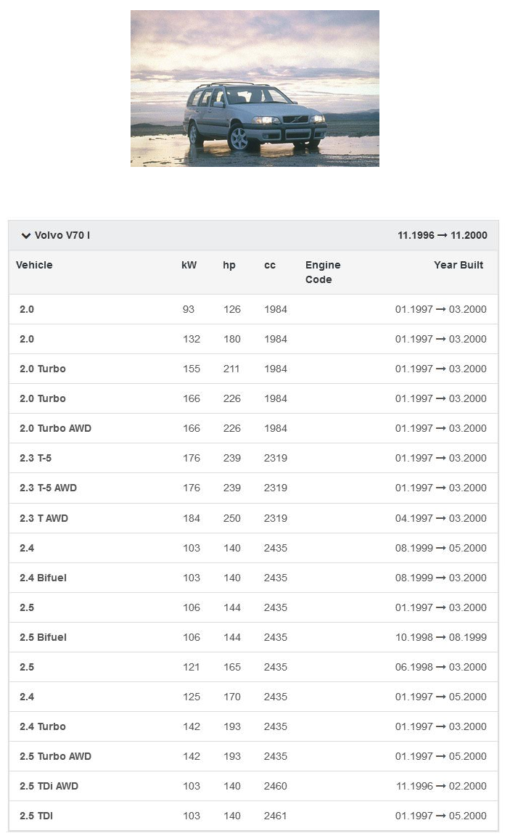Click the 11.1996 → 11.2000 header date range
This screenshot has width=510, height=836.
coord(443,236)
